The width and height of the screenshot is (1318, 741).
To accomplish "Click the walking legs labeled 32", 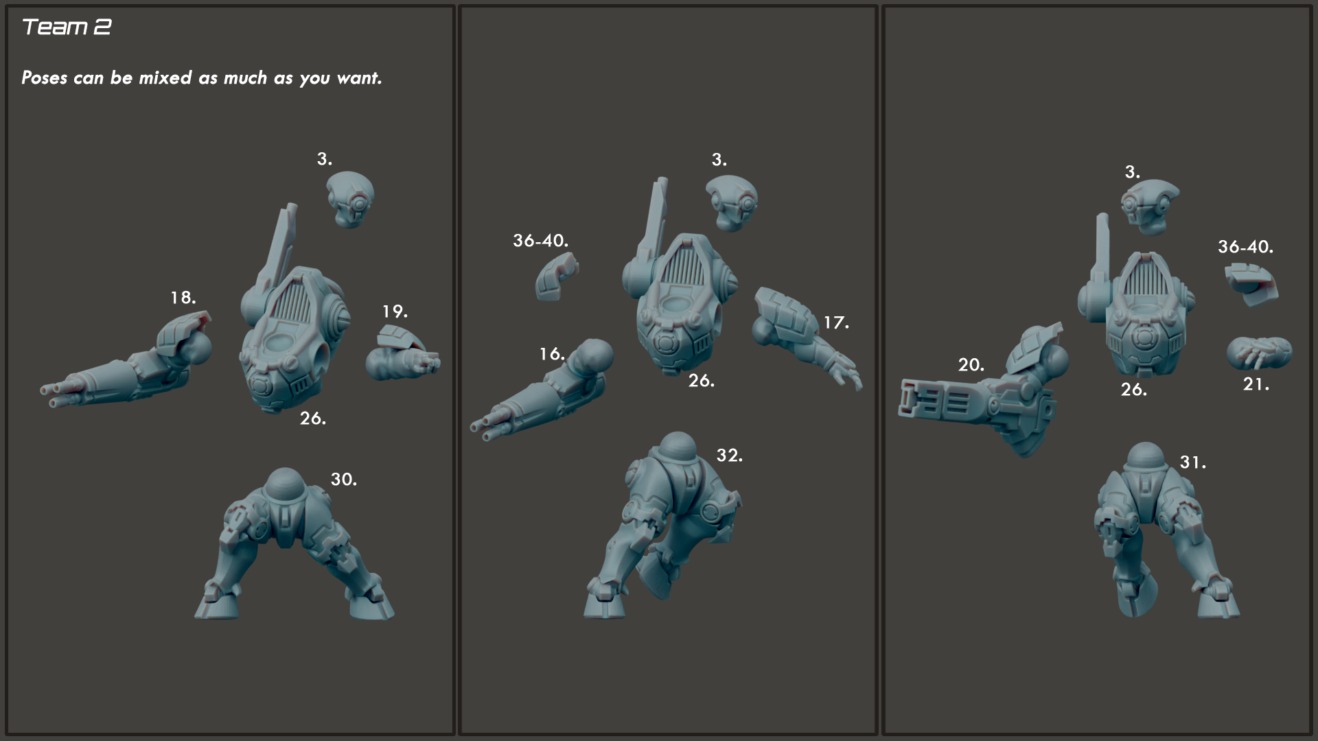I will 663,525.
